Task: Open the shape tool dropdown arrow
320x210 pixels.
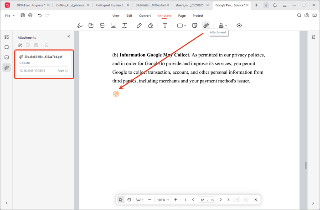Action: 185,26
